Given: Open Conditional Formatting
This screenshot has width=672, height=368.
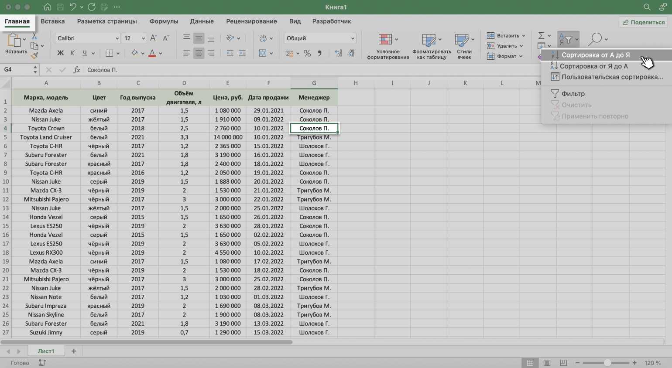Looking at the screenshot, I should 387,46.
